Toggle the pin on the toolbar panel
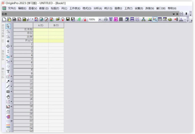195x134 pixels. coord(186,14)
